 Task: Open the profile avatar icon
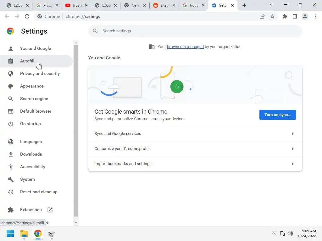tap(305, 16)
